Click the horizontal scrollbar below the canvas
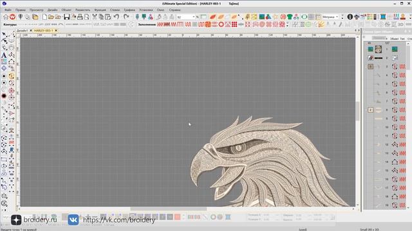The height and width of the screenshot is (231, 412). pos(168,209)
